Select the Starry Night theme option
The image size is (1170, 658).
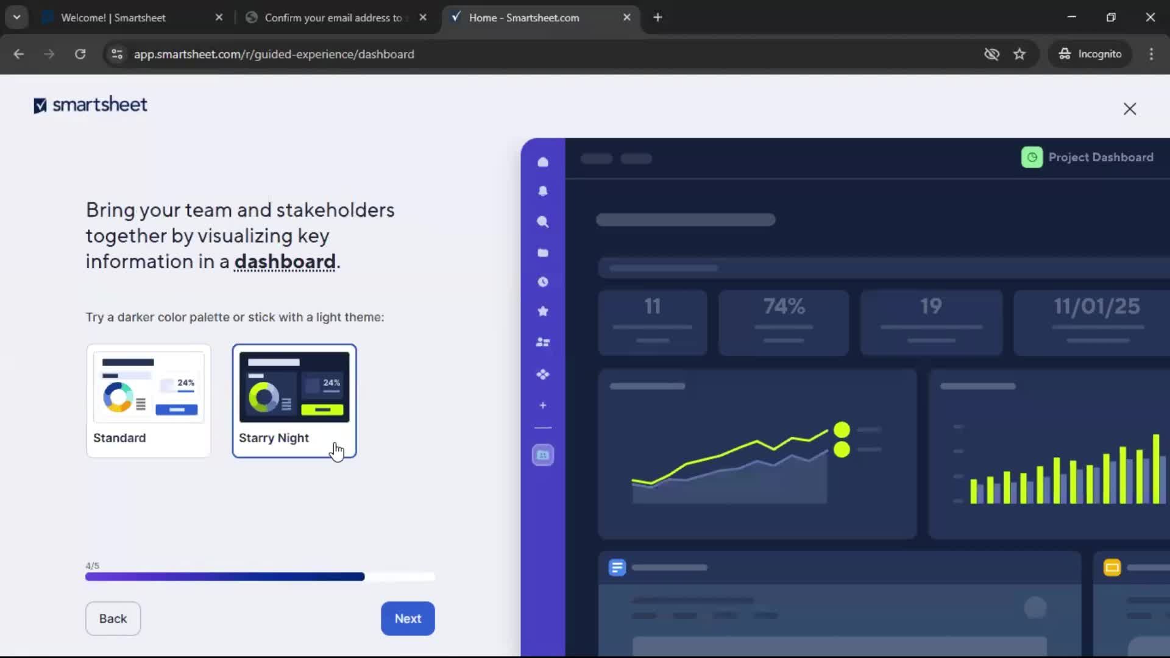pyautogui.click(x=294, y=401)
